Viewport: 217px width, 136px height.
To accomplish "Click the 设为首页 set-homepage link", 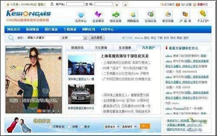I will click(x=169, y=5).
